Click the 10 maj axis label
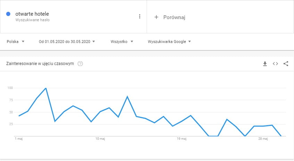294x161 pixels. tap(100, 139)
